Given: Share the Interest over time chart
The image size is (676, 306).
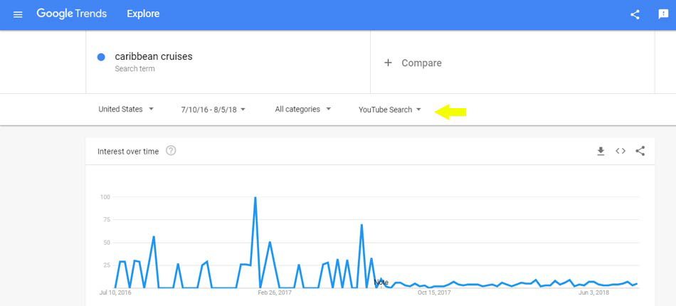Looking at the screenshot, I should click(640, 151).
